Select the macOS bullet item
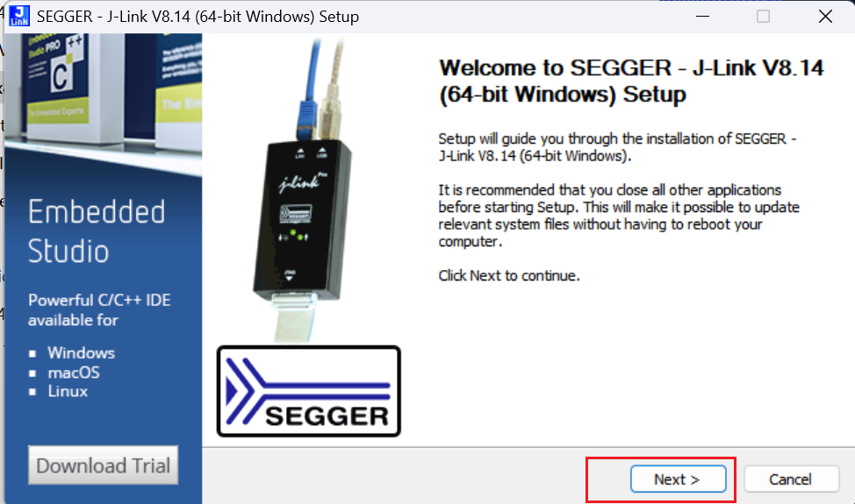This screenshot has height=504, width=855. [74, 373]
